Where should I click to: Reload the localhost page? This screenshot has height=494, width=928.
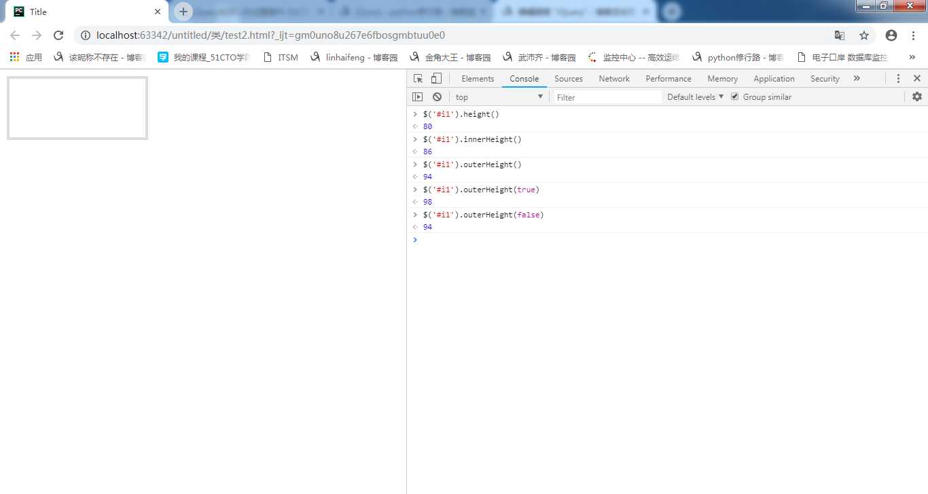[58, 35]
